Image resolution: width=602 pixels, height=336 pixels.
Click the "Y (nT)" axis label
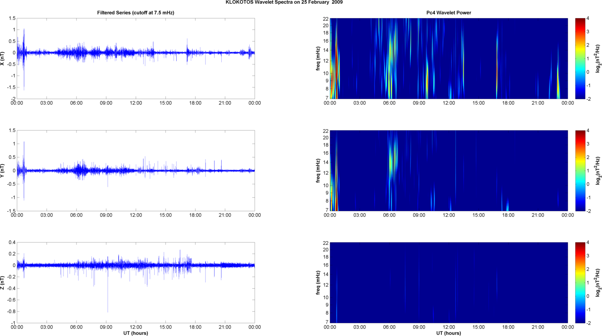point(3,171)
